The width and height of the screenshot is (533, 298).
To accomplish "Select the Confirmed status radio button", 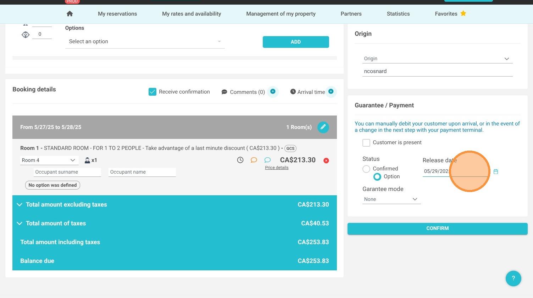I will click(366, 169).
